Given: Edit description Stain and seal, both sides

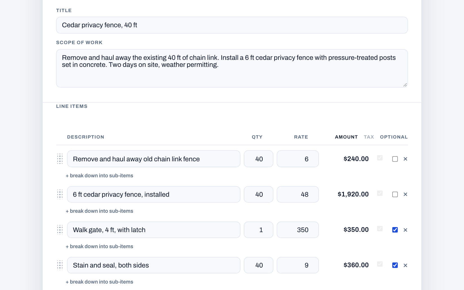Looking at the screenshot, I should click(154, 265).
